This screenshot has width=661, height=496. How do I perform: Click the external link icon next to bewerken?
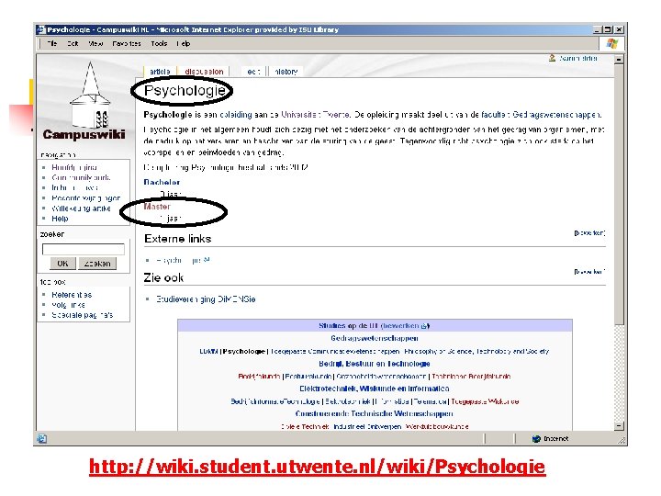425,325
